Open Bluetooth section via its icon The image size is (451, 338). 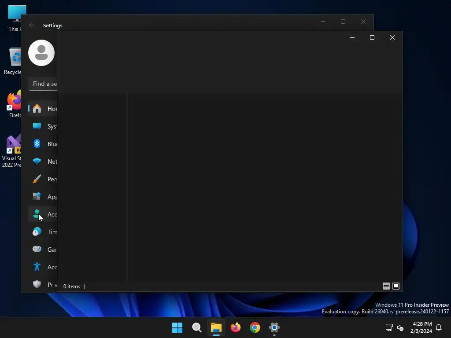(37, 144)
